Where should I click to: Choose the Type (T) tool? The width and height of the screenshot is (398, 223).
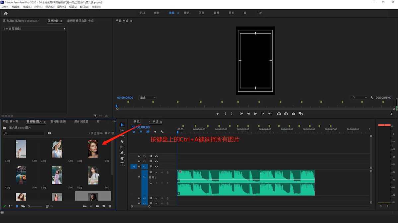pos(122,164)
